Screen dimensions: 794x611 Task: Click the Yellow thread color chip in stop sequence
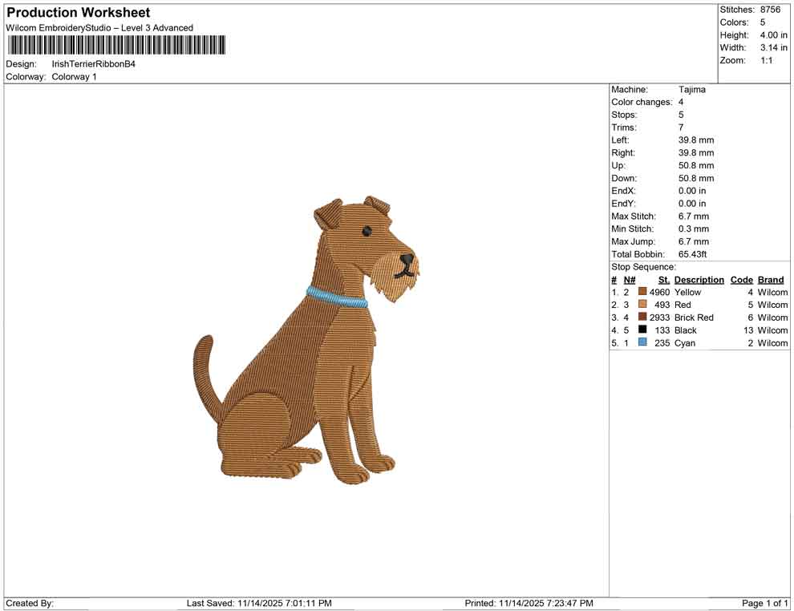[x=642, y=292]
